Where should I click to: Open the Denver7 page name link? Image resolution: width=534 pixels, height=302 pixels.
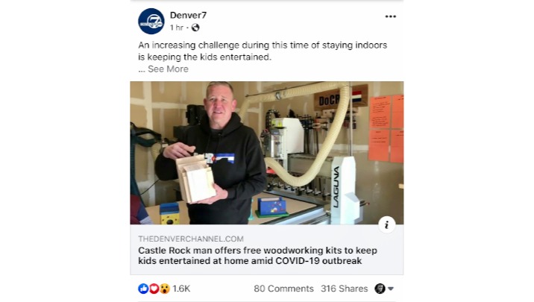tap(188, 16)
